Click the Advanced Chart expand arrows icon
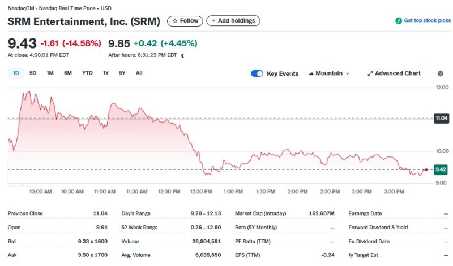 pyautogui.click(x=370, y=73)
